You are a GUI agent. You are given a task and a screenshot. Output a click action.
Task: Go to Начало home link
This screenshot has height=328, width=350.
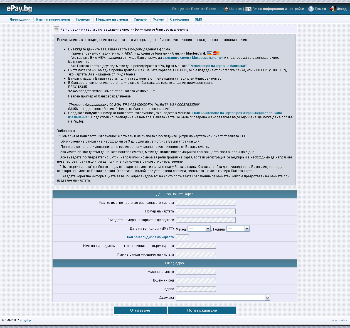235,9
